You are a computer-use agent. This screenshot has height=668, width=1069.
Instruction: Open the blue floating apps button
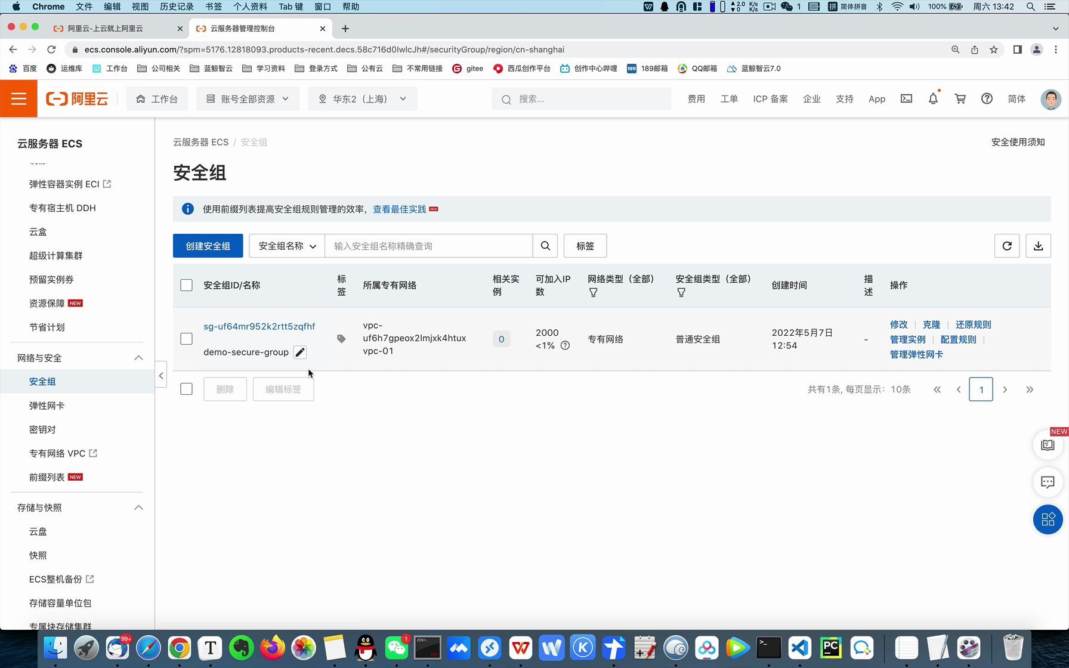[x=1048, y=519]
